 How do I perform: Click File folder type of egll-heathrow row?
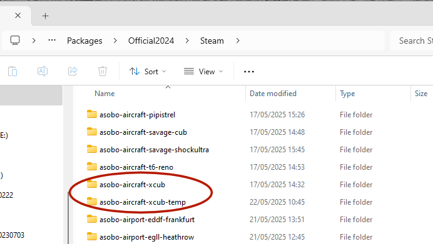pyautogui.click(x=356, y=237)
